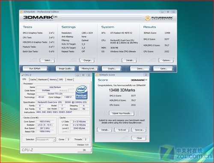Click the Code Name field 'Wolfdale'
This screenshot has width=214, height=163.
pyautogui.click(x=46, y=90)
